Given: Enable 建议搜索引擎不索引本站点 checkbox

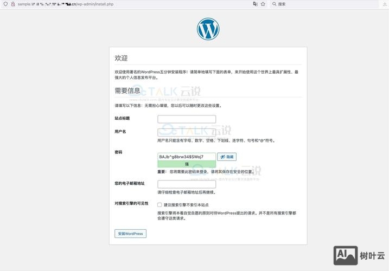Looking at the screenshot, I should 160,205.
